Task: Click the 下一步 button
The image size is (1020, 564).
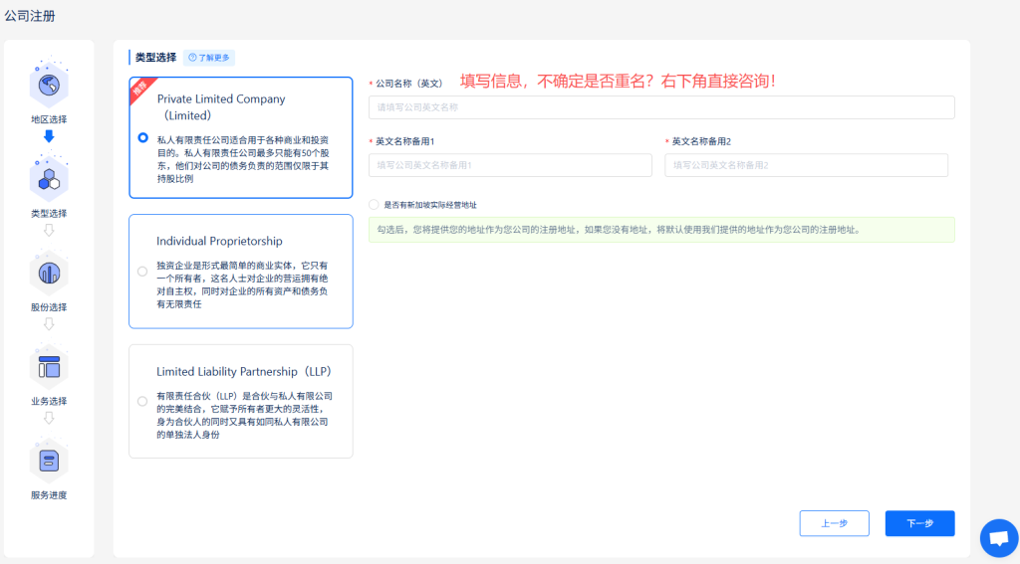Action: coord(919,523)
